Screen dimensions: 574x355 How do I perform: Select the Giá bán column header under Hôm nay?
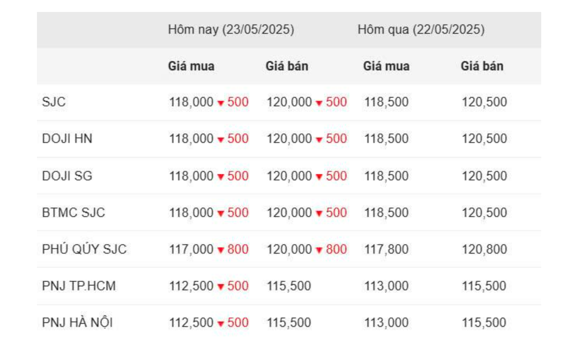[x=287, y=66]
